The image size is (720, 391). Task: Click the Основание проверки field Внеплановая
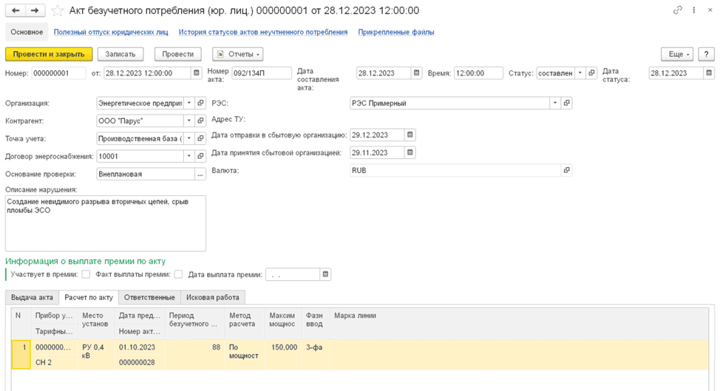pos(146,174)
